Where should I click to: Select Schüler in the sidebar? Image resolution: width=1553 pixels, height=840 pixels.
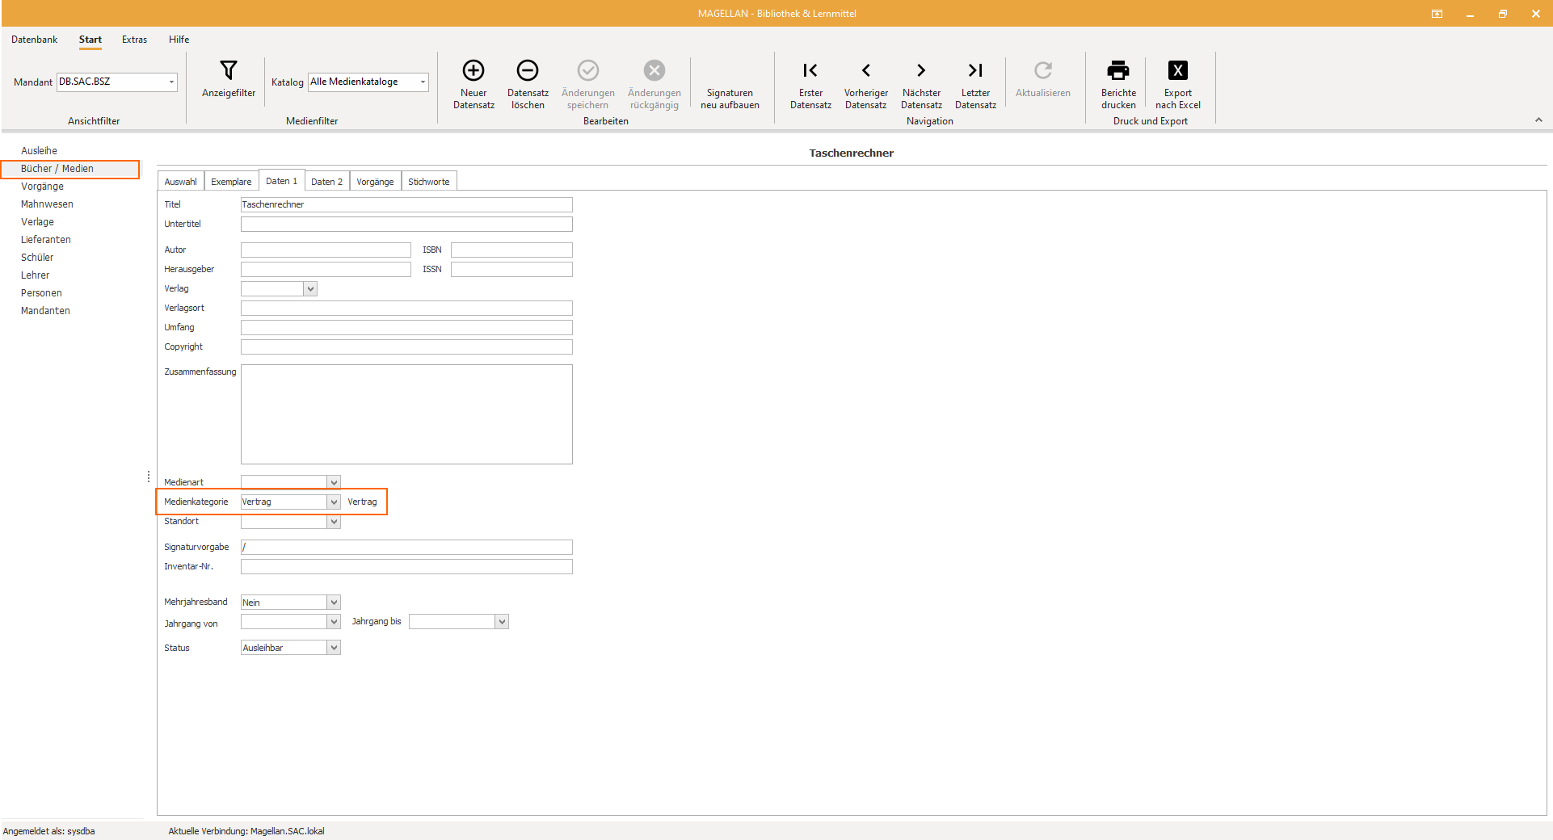click(x=37, y=258)
